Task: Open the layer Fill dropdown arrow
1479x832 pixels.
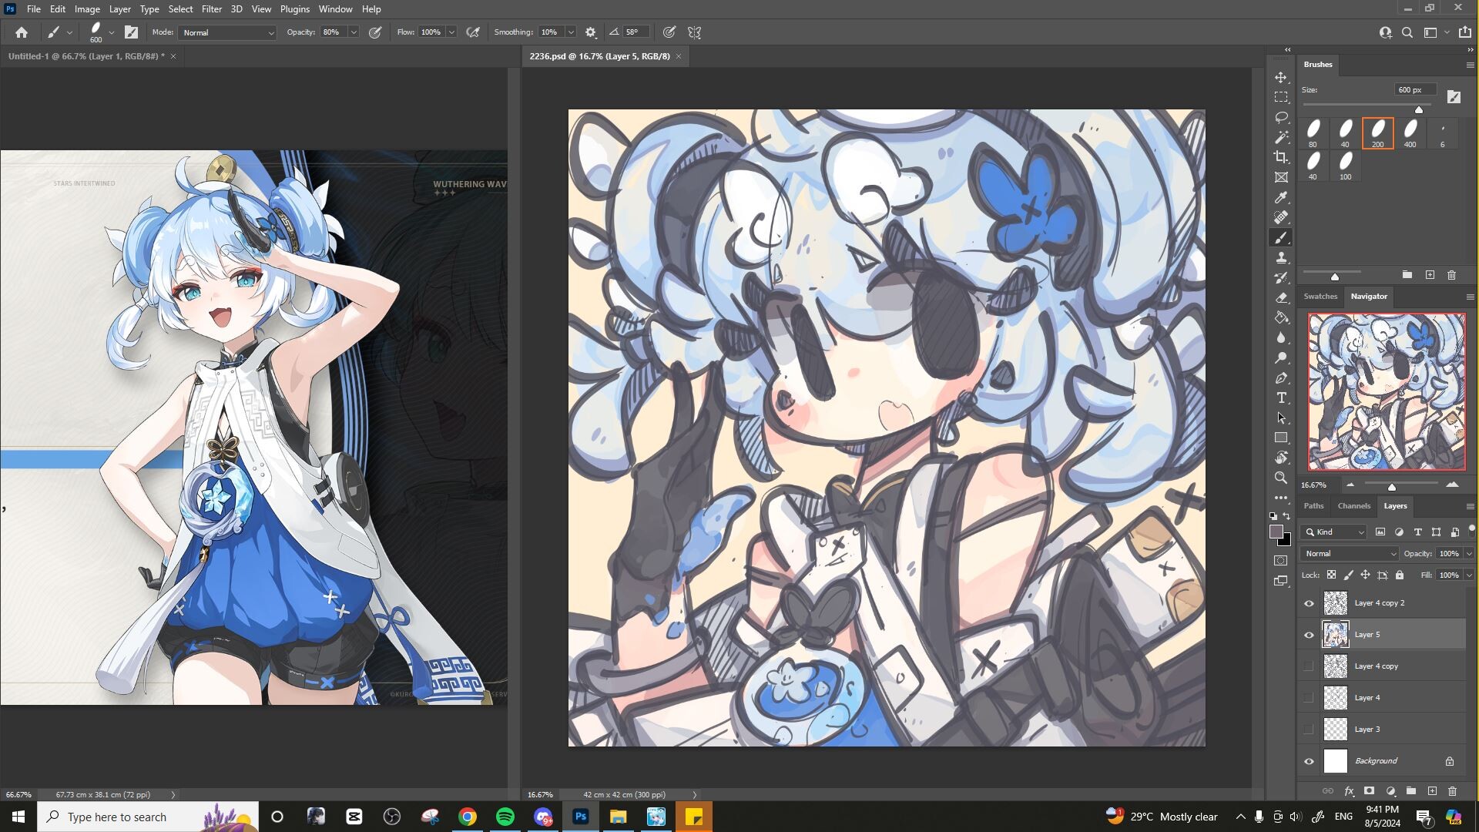Action: pyautogui.click(x=1469, y=575)
